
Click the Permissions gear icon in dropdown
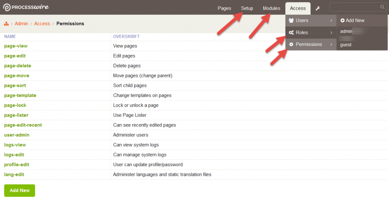291,44
